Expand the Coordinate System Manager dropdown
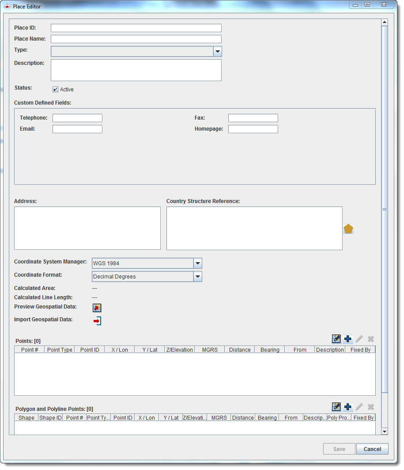The height and width of the screenshot is (470, 404). pyautogui.click(x=197, y=263)
